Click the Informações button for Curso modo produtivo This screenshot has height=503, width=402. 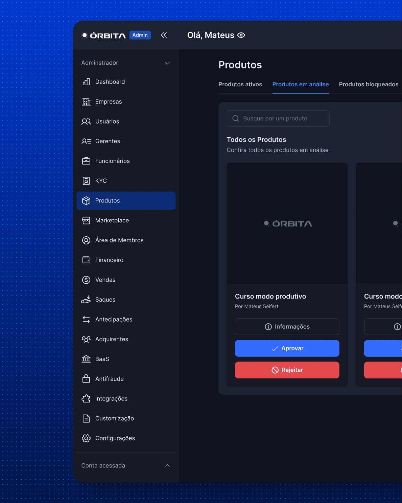(287, 327)
